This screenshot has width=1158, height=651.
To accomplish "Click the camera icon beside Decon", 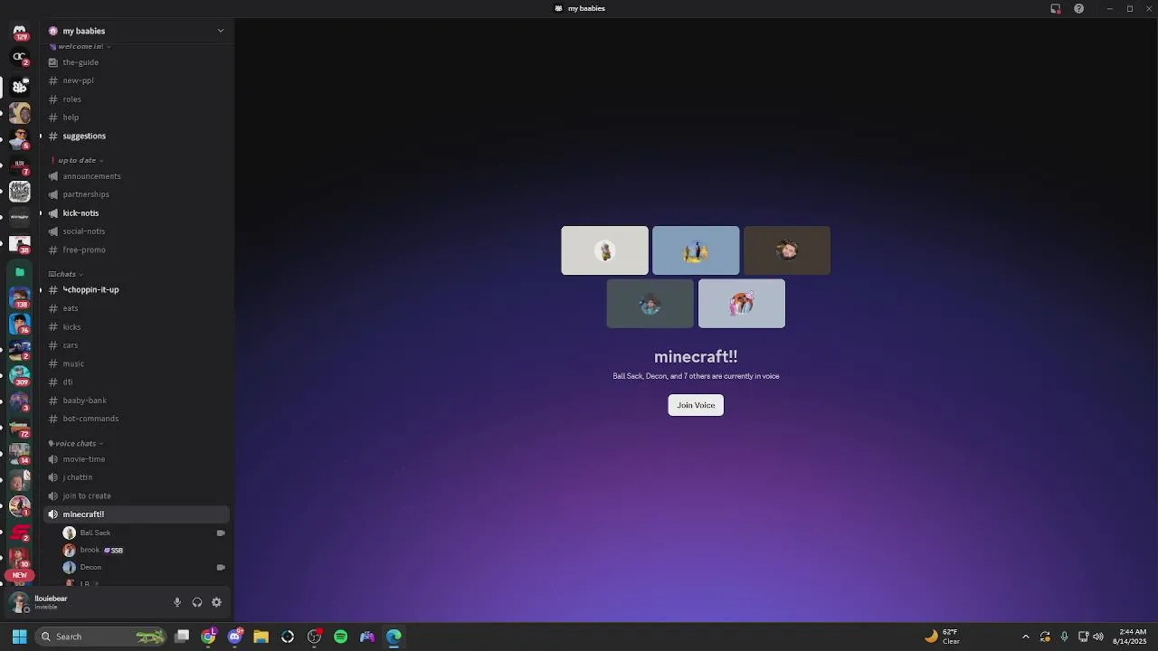I will (x=221, y=568).
